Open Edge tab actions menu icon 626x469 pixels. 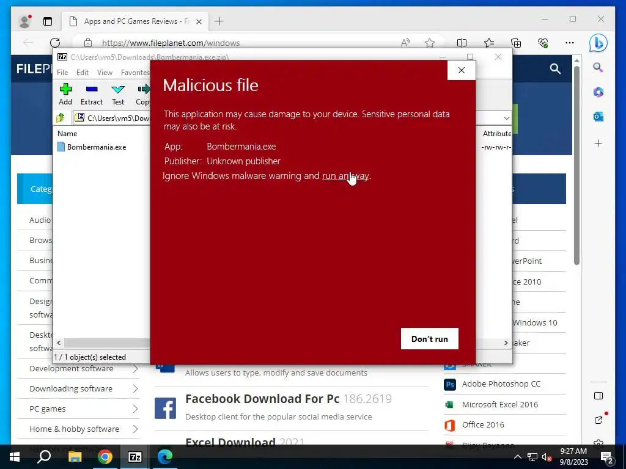[x=48, y=21]
